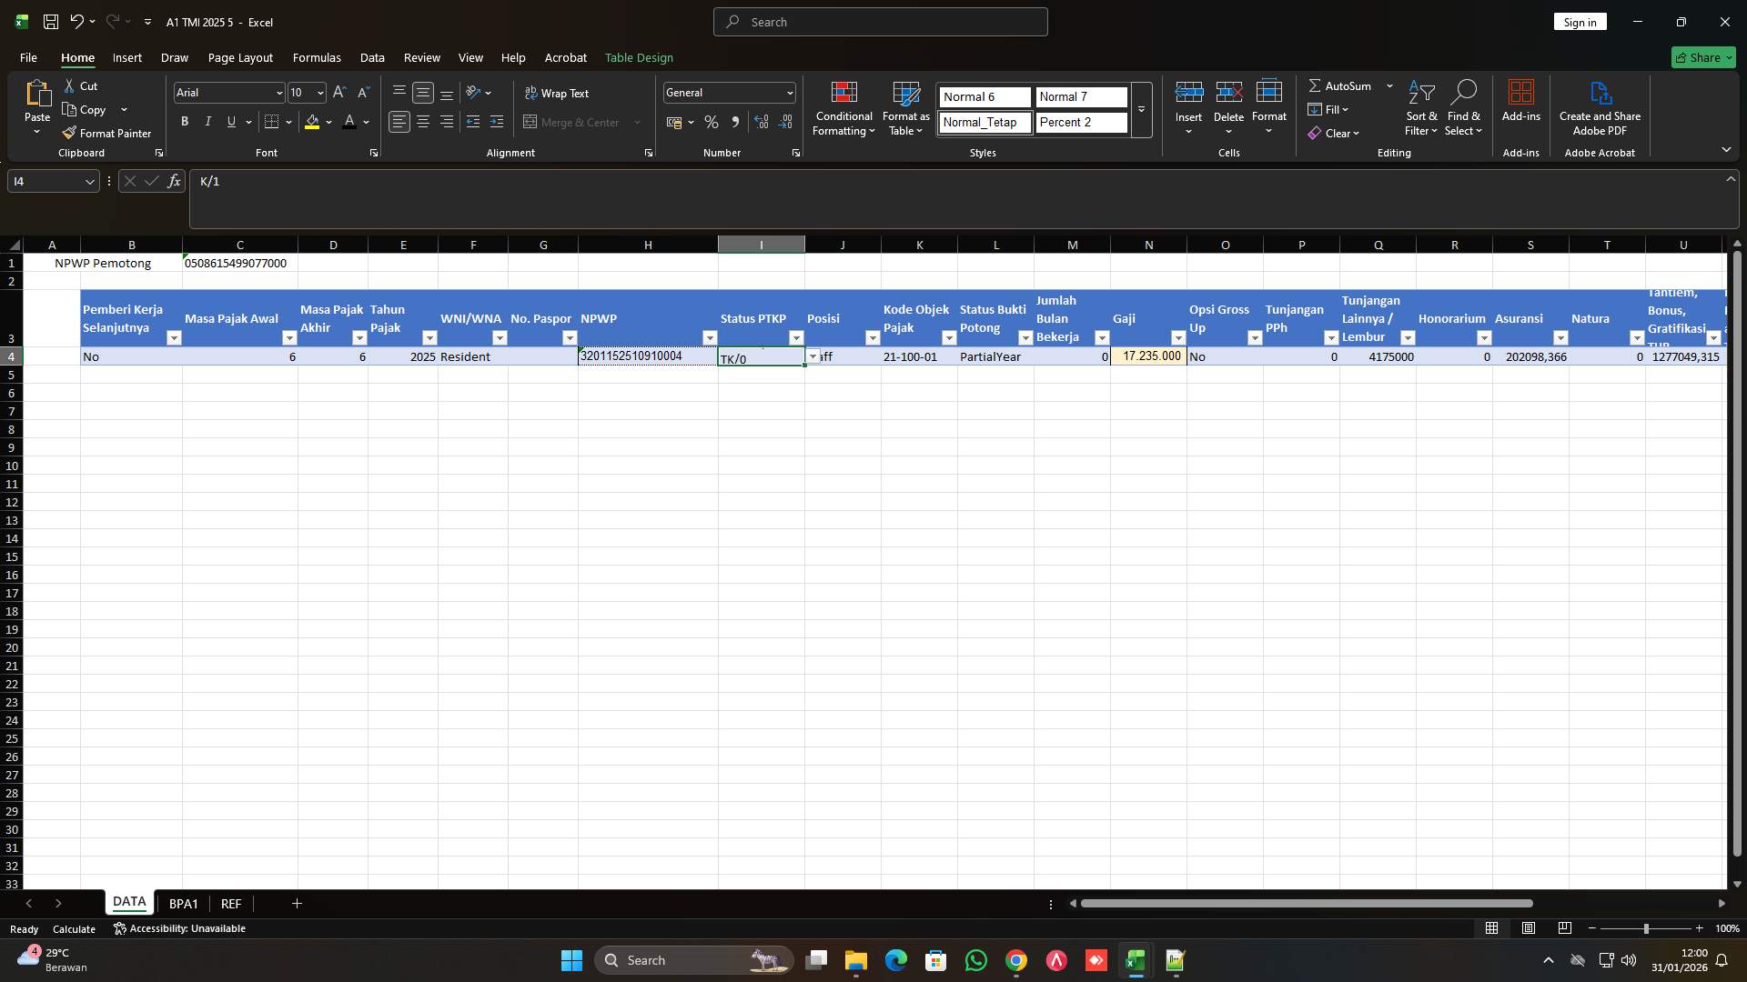Apply Percent number style
Viewport: 1747px width, 982px height.
tap(711, 122)
